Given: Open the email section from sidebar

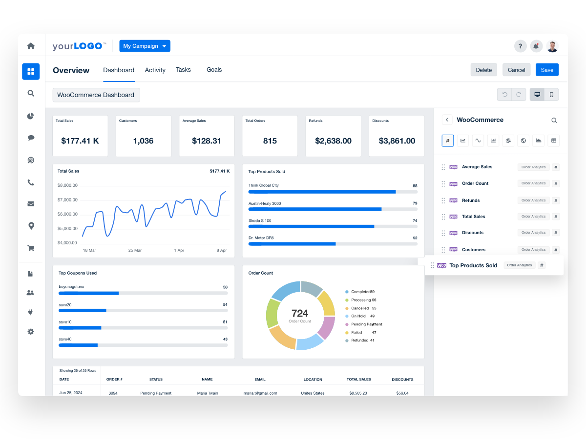Looking at the screenshot, I should [31, 203].
